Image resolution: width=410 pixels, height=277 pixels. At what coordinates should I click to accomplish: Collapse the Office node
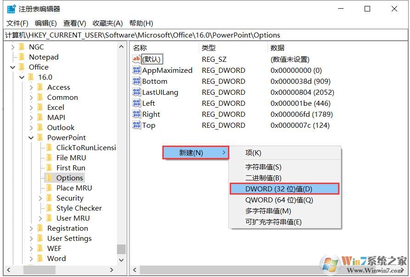click(x=13, y=67)
